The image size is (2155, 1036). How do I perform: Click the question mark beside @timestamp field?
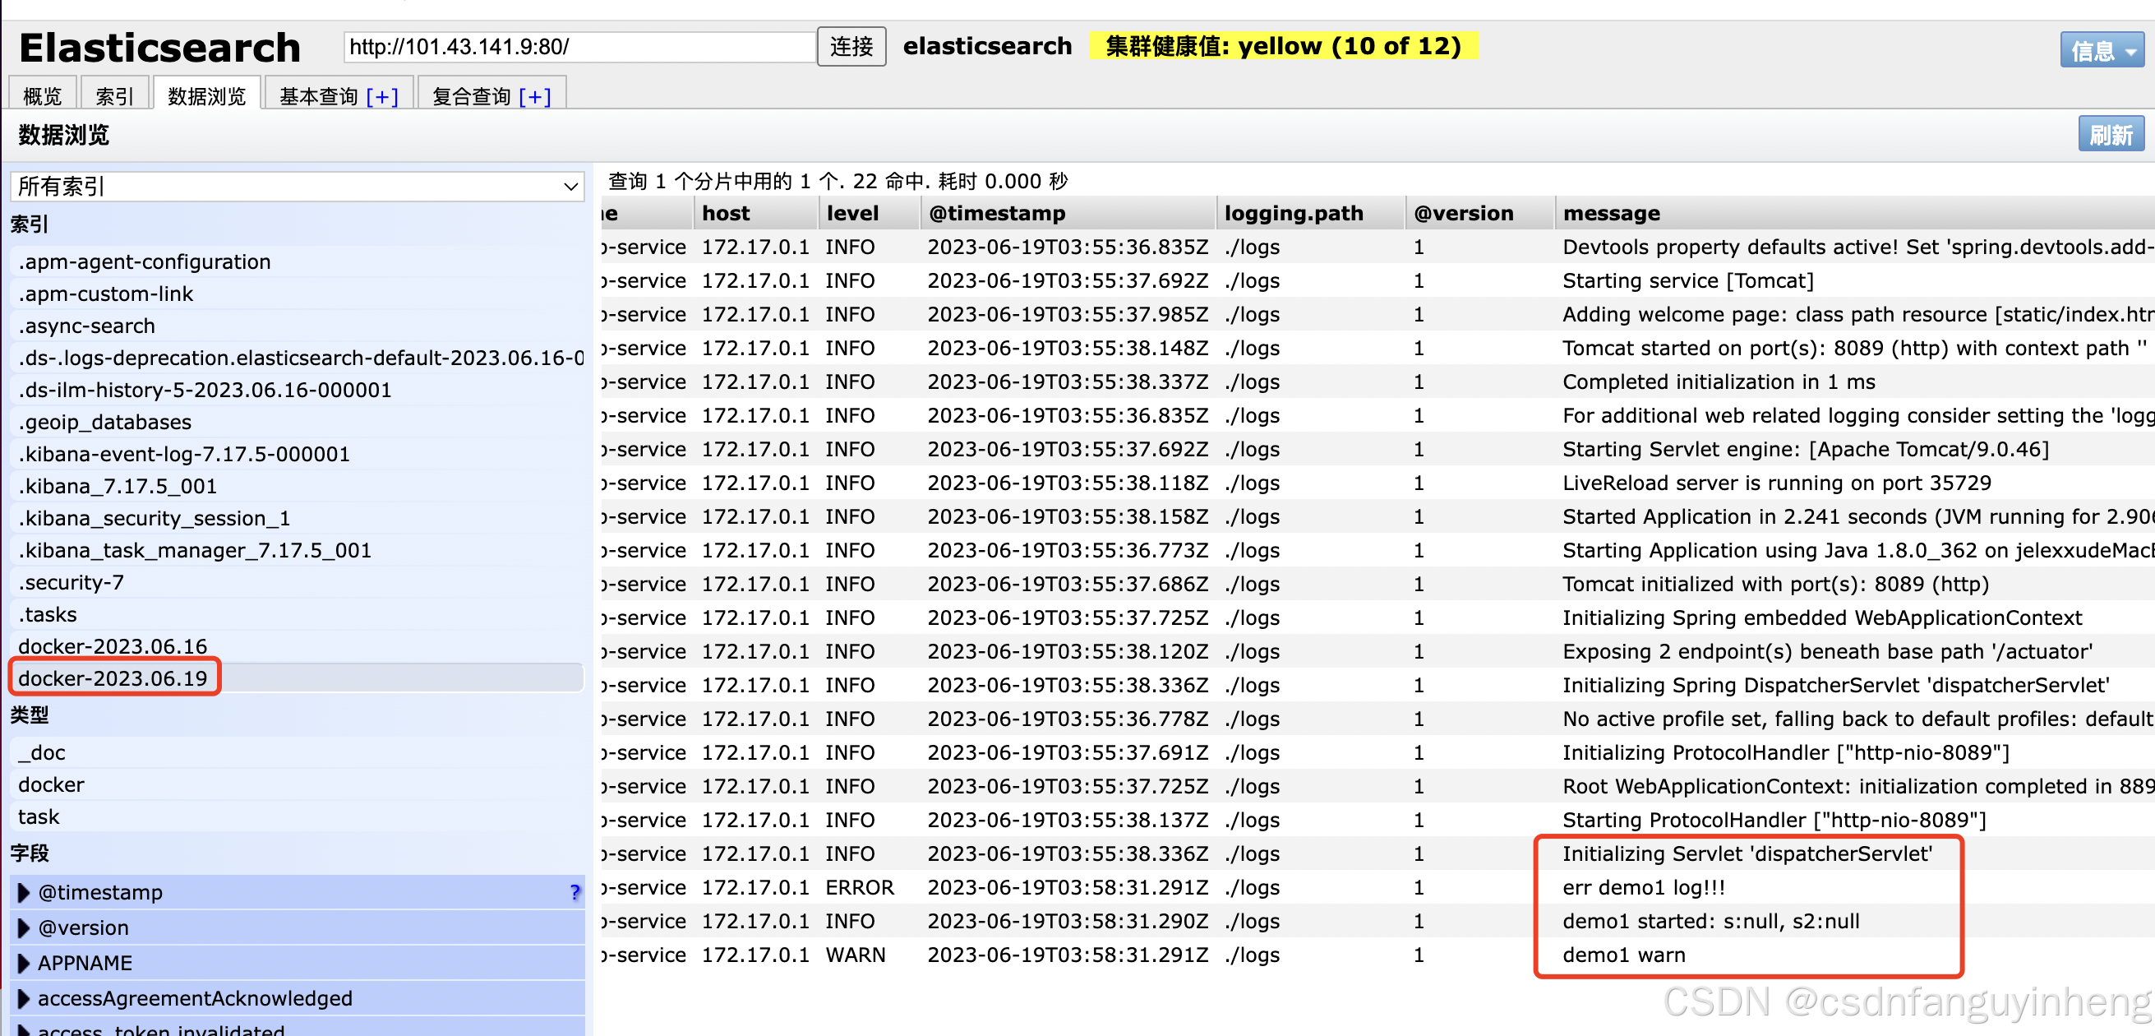[574, 892]
